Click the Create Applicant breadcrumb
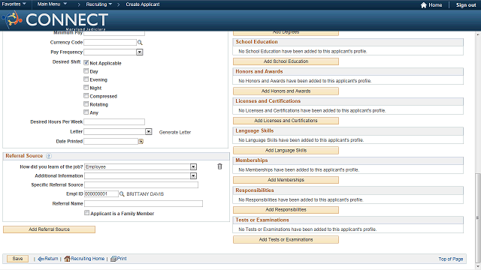This screenshot has height=270, width=481. (x=143, y=4)
